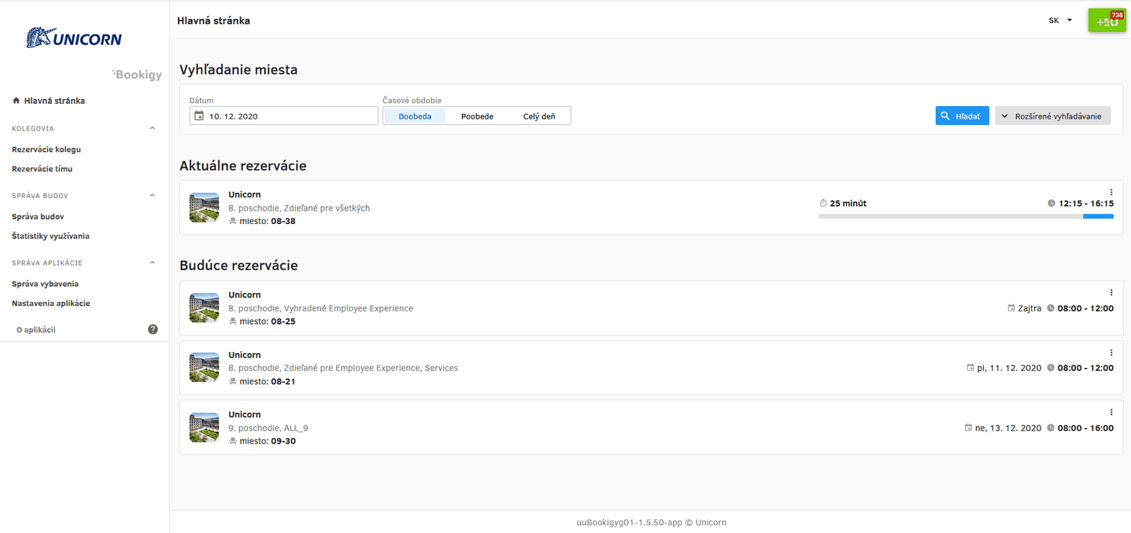
Task: Click the building thumbnail of reservation 08-38
Action: pyautogui.click(x=205, y=208)
